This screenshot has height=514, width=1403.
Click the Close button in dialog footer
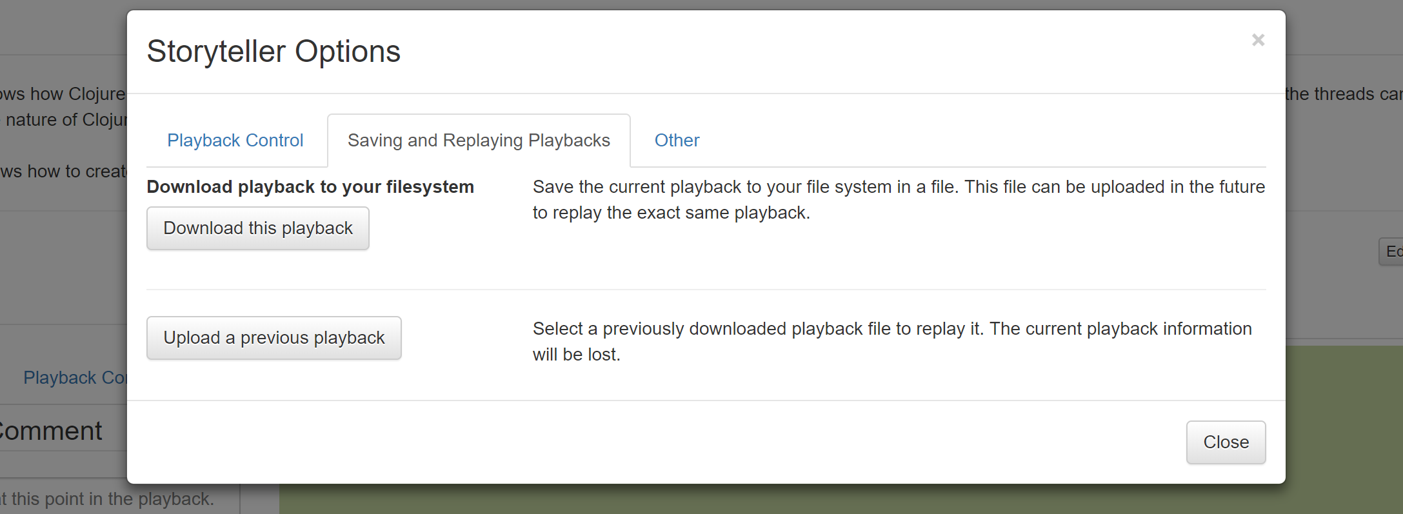click(1226, 442)
